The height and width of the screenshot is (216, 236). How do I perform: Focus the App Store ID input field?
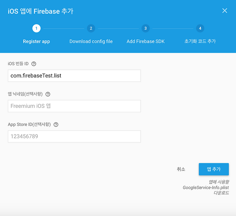click(74, 137)
